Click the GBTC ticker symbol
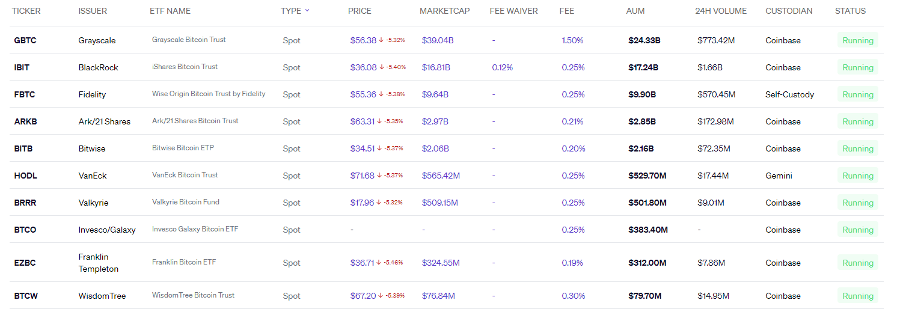897x312 pixels. tap(25, 40)
